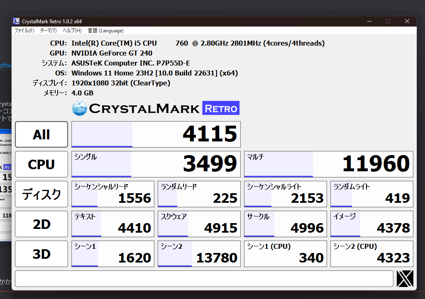Click the Intel Core i5 CPU info line

(x=198, y=43)
